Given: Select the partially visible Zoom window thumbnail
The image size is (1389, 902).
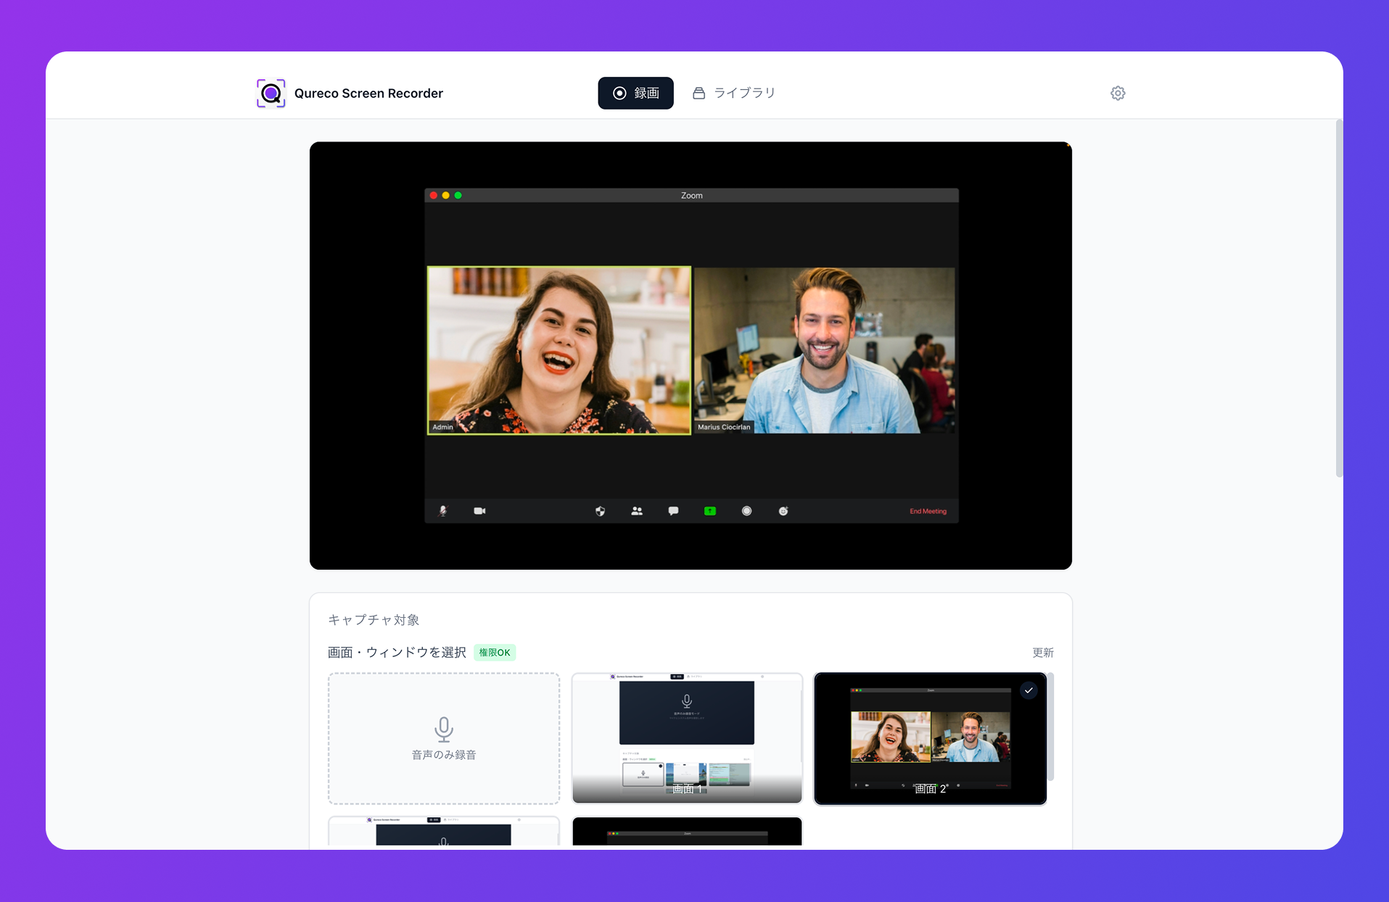Looking at the screenshot, I should pos(687,832).
